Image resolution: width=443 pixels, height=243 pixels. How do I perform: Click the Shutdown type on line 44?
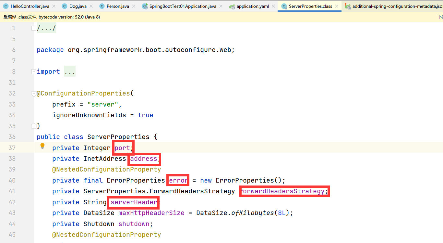(99, 224)
